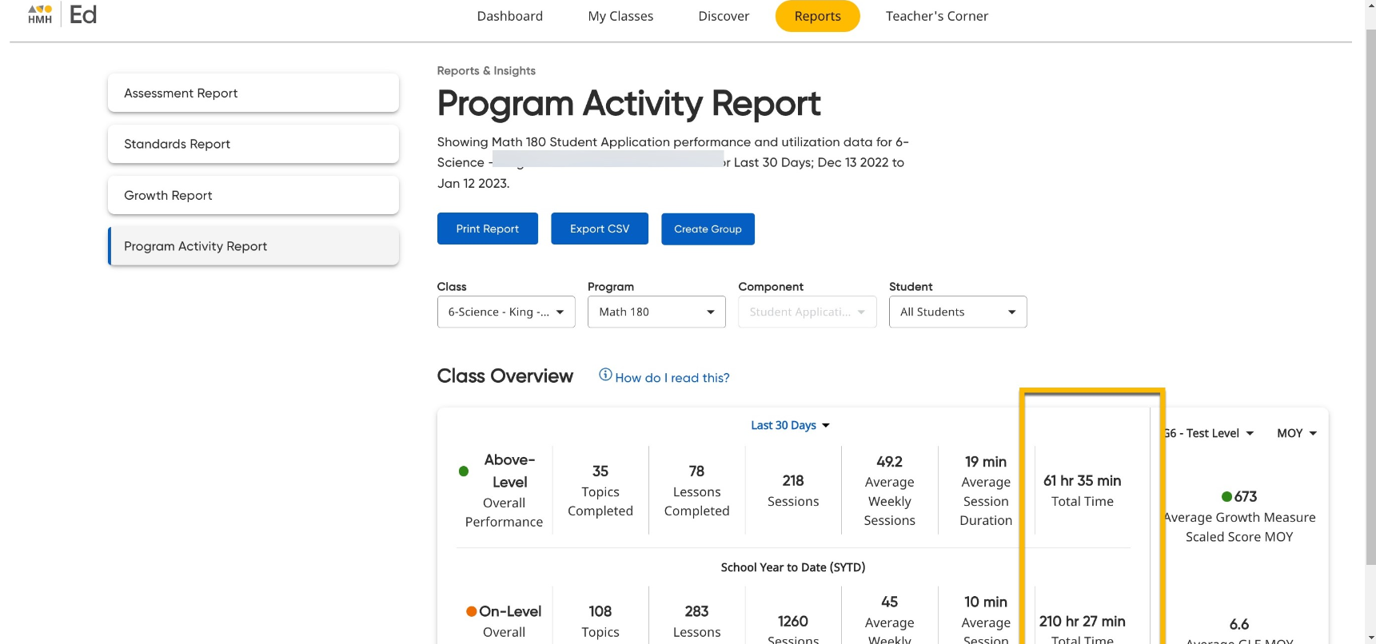Click the Print Report button
1376x644 pixels.
click(487, 229)
